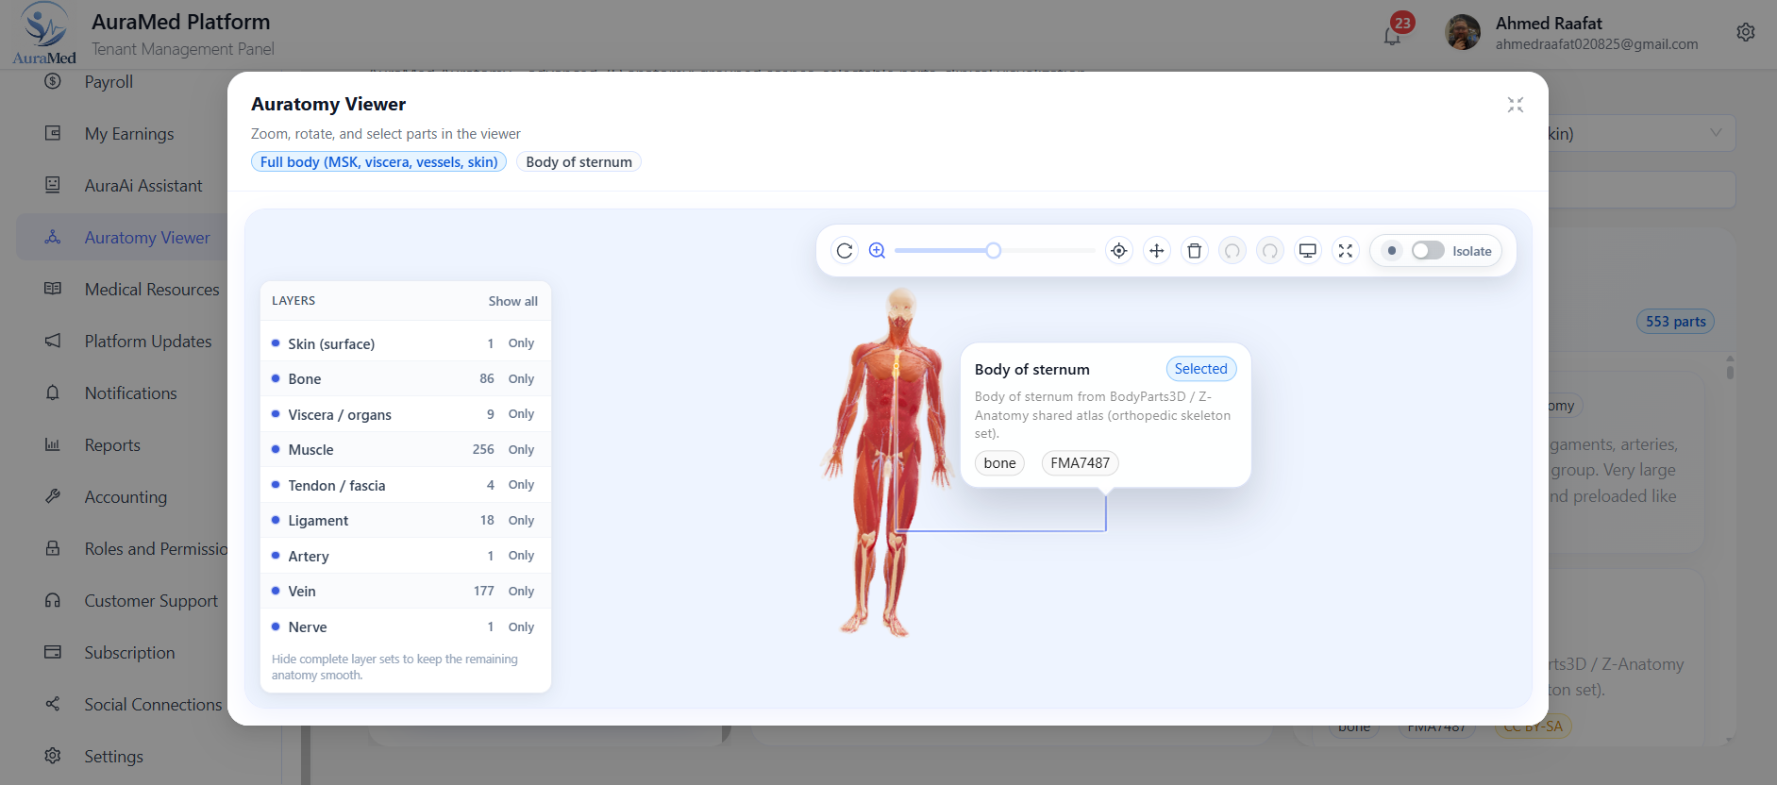Click the Customer Support headset icon

53,600
